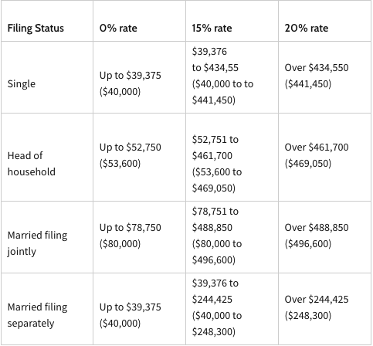The image size is (373, 346).
Task: Click the Single row 15% rate cell
Action: point(232,77)
